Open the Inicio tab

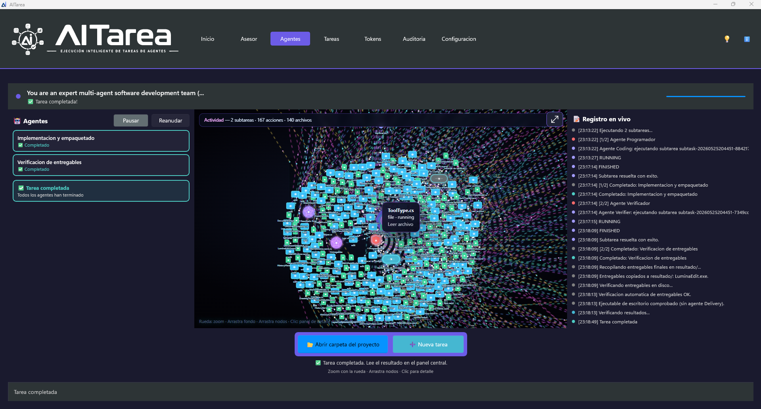207,39
